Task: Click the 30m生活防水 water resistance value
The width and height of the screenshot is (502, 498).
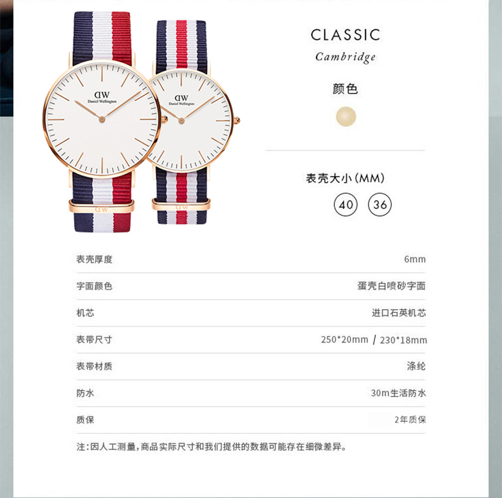Action: (x=398, y=393)
